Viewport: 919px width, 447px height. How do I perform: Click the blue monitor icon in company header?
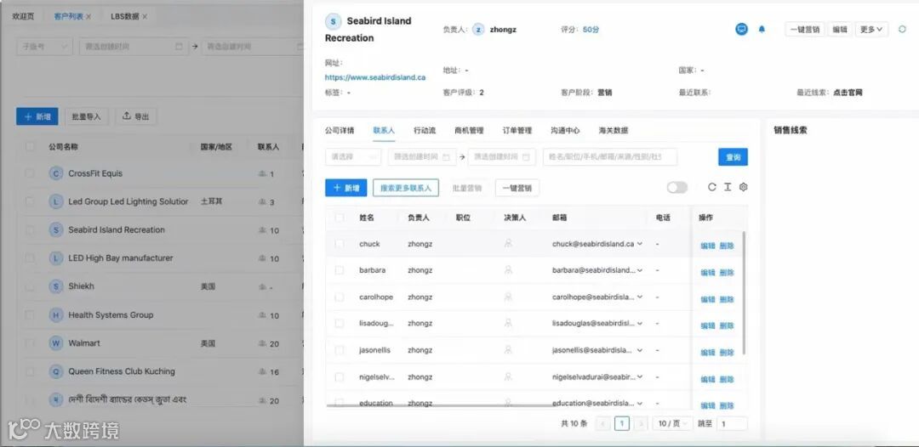[x=741, y=29]
